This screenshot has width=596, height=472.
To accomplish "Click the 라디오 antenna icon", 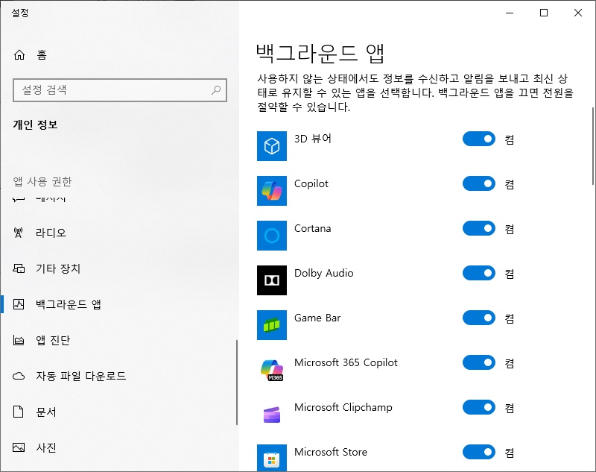I will 18,233.
